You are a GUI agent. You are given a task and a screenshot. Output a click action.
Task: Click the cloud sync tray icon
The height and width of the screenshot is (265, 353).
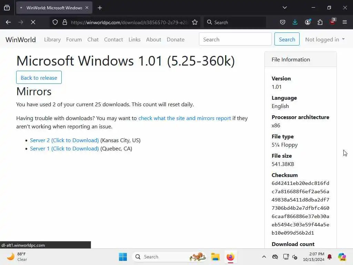click(275, 257)
